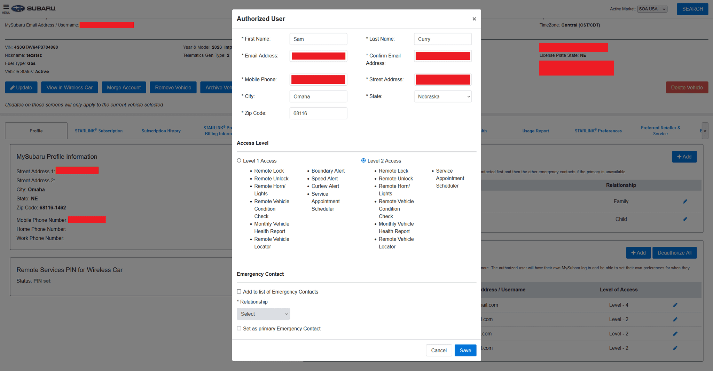
Task: Edit the Family emergency contact
Action: point(685,201)
